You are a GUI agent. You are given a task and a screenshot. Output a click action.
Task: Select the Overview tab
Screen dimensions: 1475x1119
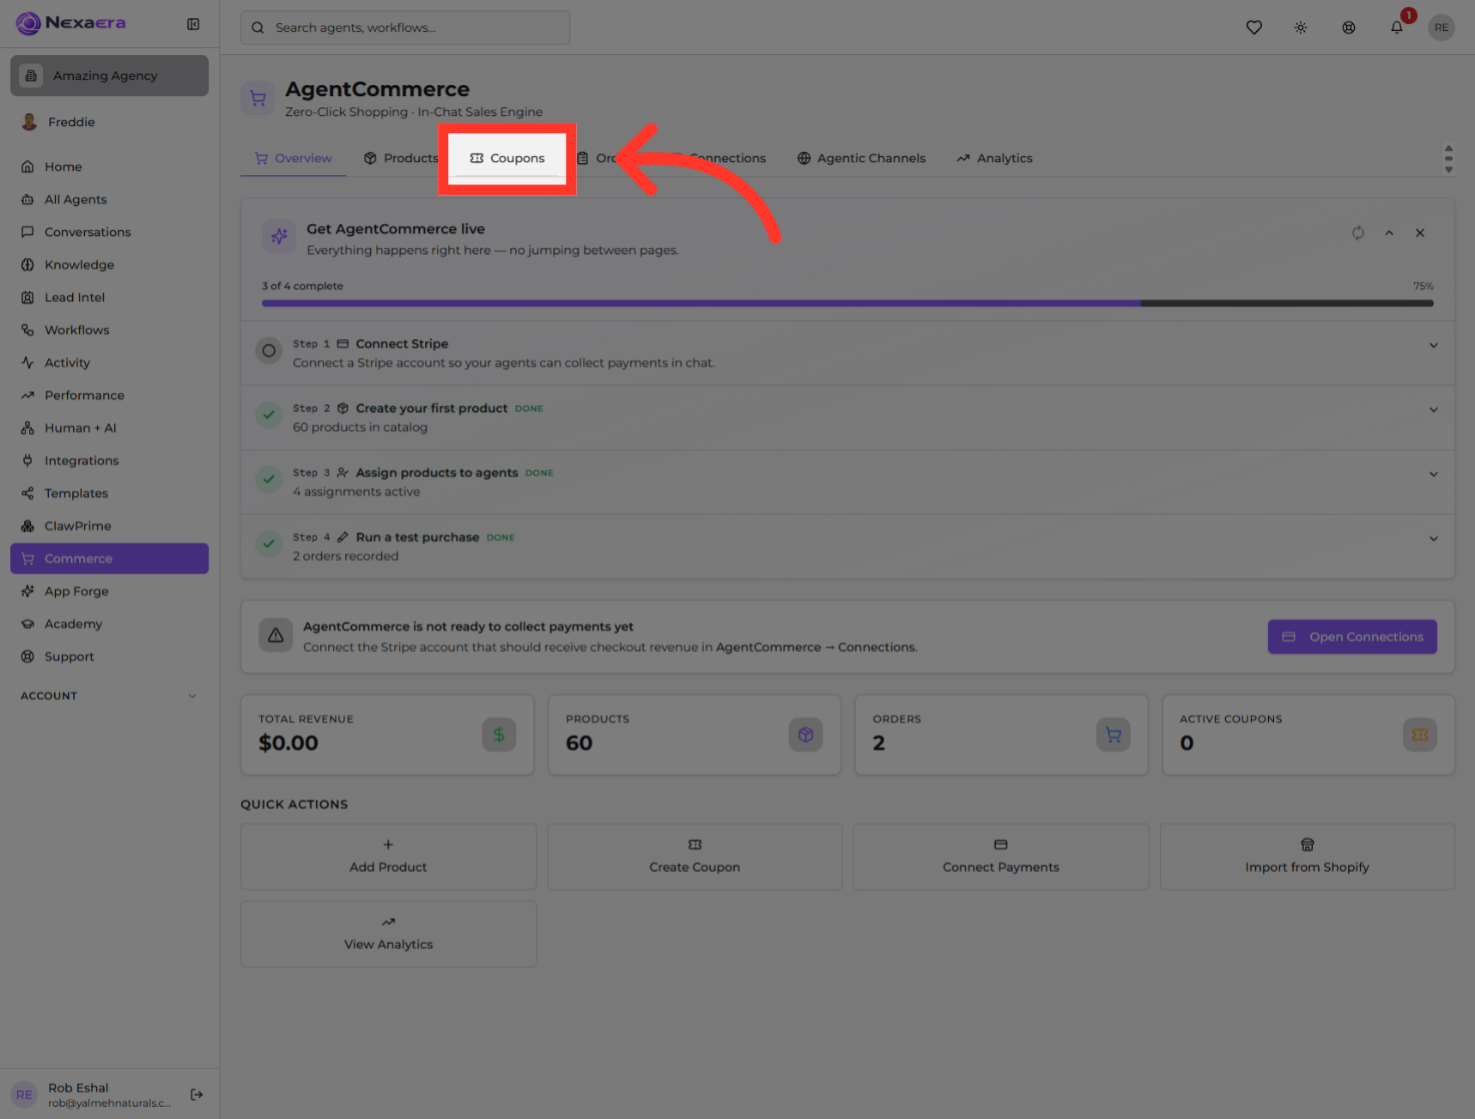coord(294,159)
